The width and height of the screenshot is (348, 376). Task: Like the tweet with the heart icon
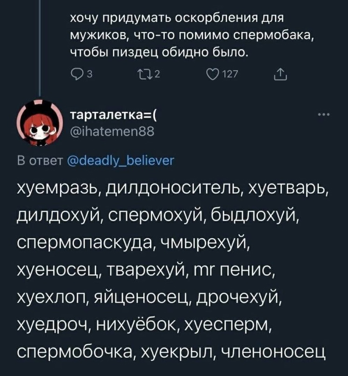(212, 75)
